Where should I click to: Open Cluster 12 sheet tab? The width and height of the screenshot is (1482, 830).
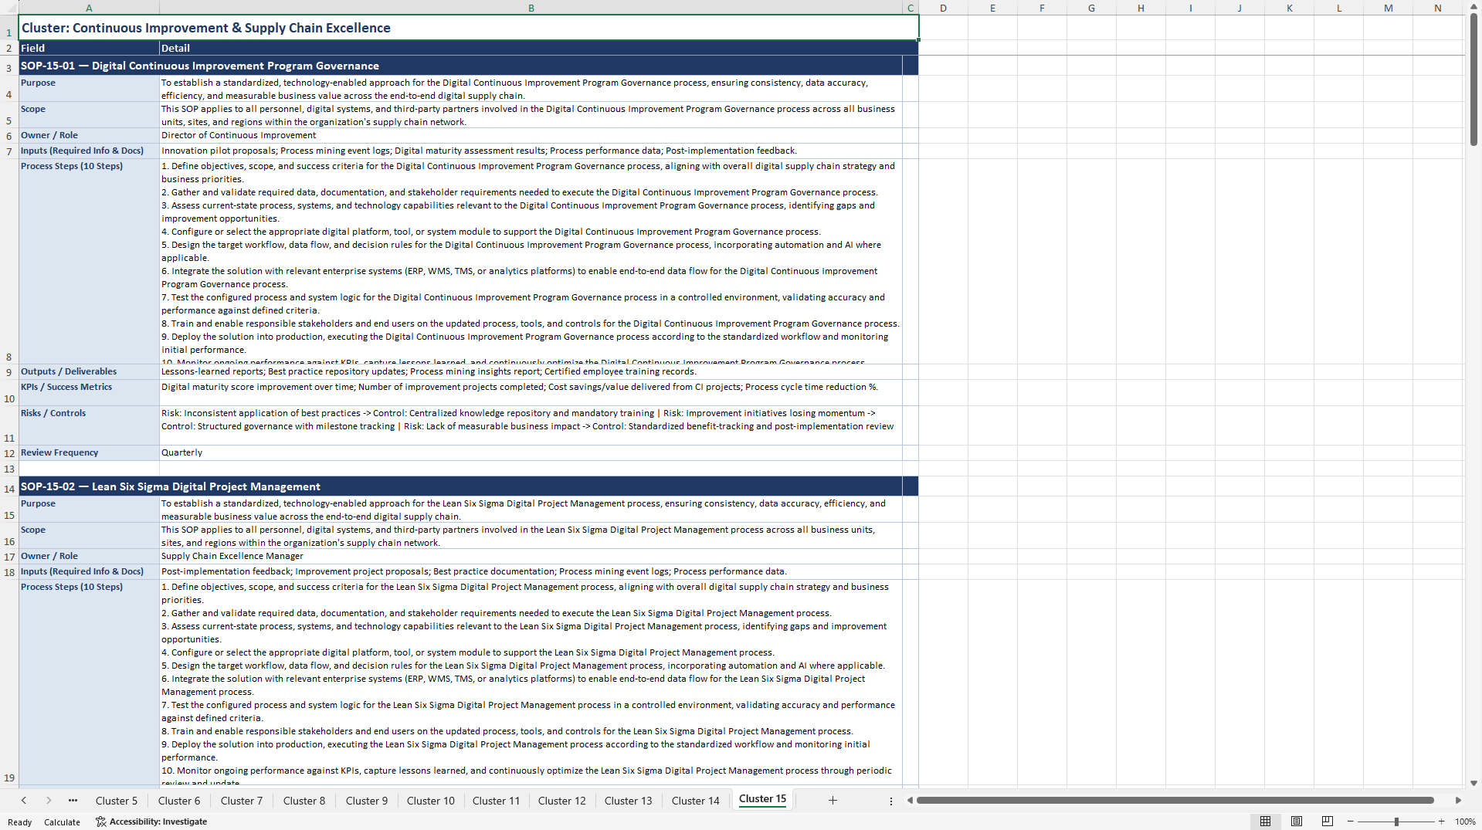[562, 801]
